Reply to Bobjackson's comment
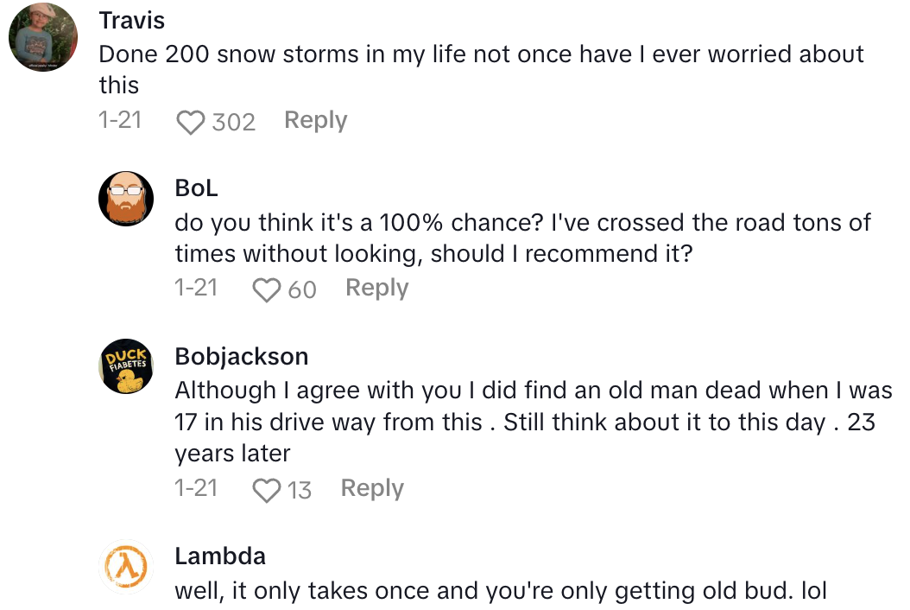This screenshot has height=610, width=910. click(x=372, y=489)
